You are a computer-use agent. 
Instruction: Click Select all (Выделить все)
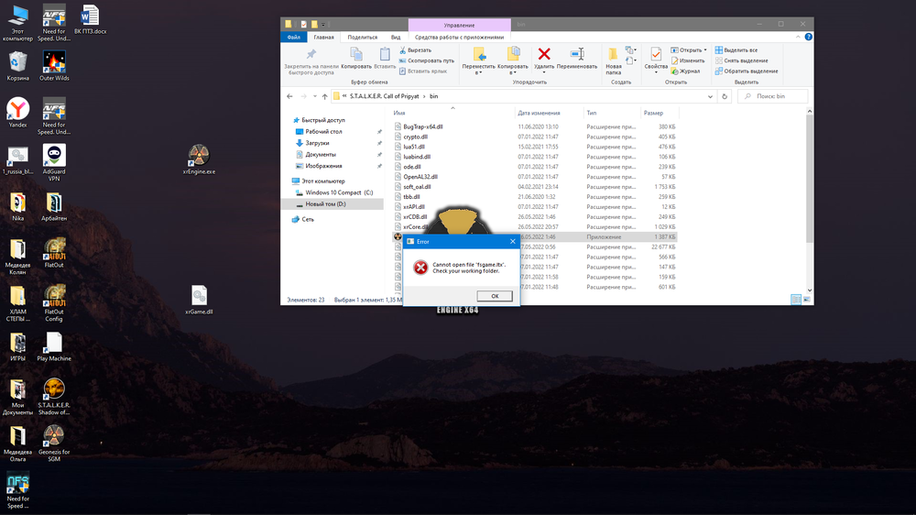coord(740,50)
